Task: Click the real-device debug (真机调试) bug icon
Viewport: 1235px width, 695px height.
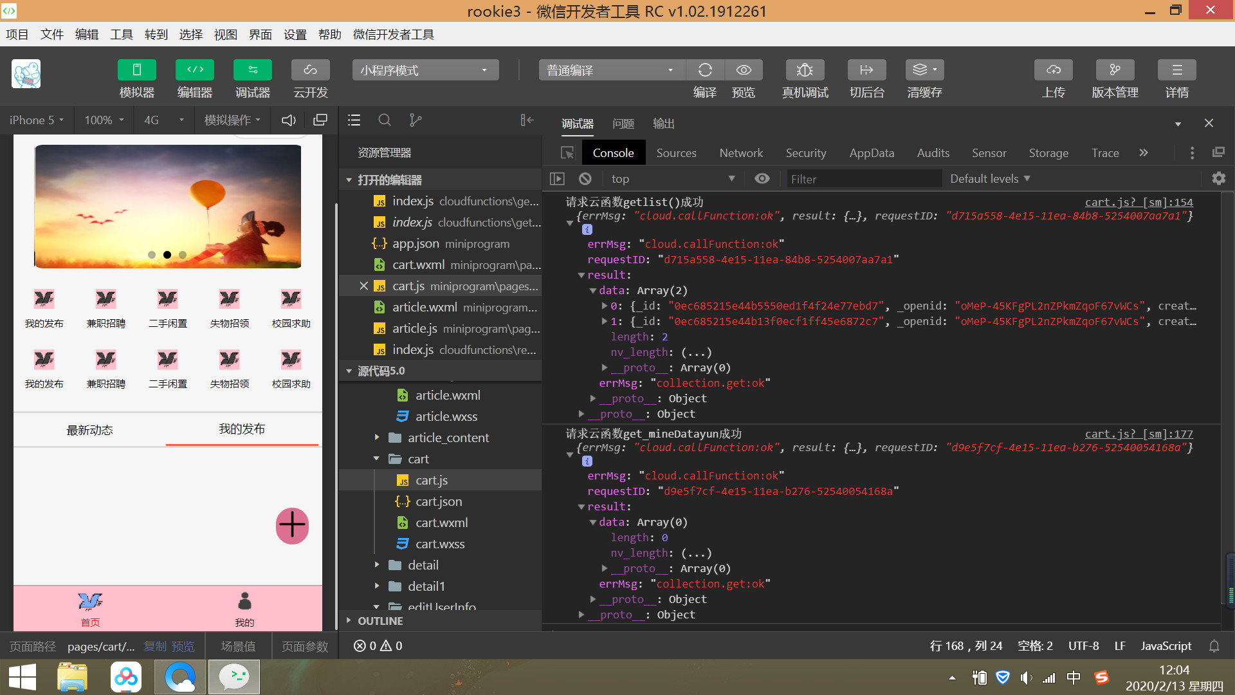Action: (805, 69)
